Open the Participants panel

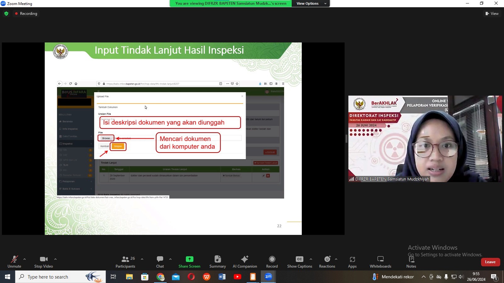tap(125, 262)
